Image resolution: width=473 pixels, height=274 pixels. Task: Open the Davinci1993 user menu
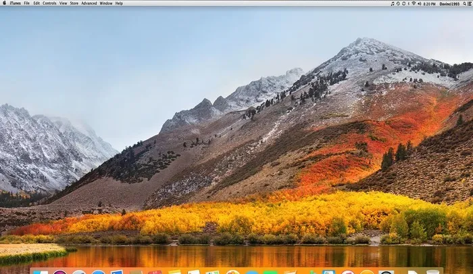(449, 4)
